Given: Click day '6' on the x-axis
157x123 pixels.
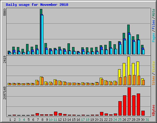Looking at the screenshot, I should coord(33,120).
